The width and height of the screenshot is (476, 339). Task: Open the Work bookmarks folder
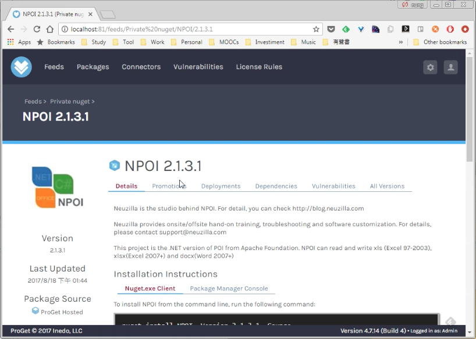(152, 42)
